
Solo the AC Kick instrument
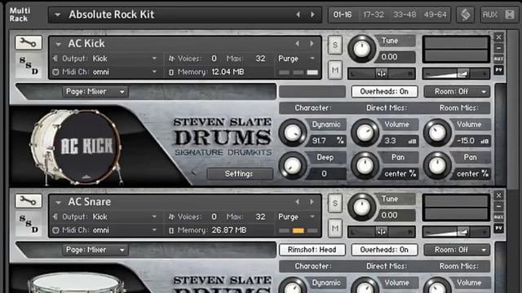[335, 45]
